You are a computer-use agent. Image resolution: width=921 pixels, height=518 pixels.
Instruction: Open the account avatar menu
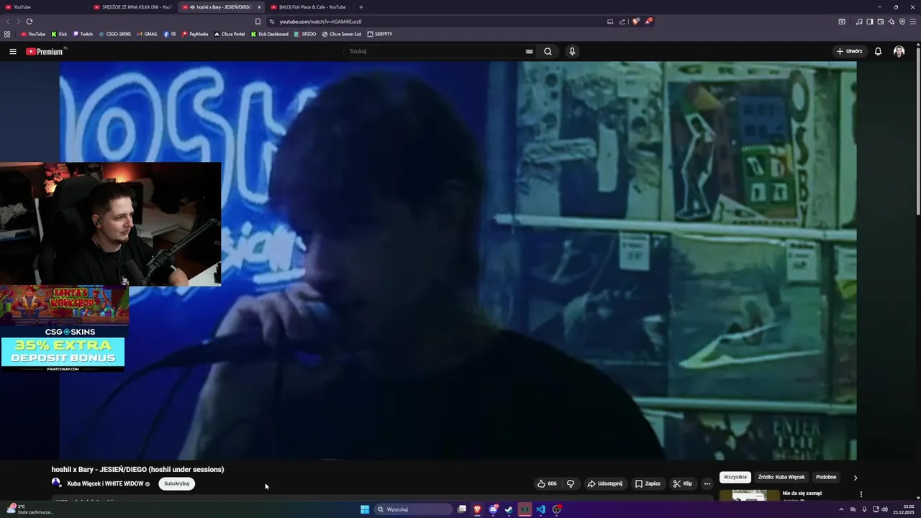tap(899, 51)
